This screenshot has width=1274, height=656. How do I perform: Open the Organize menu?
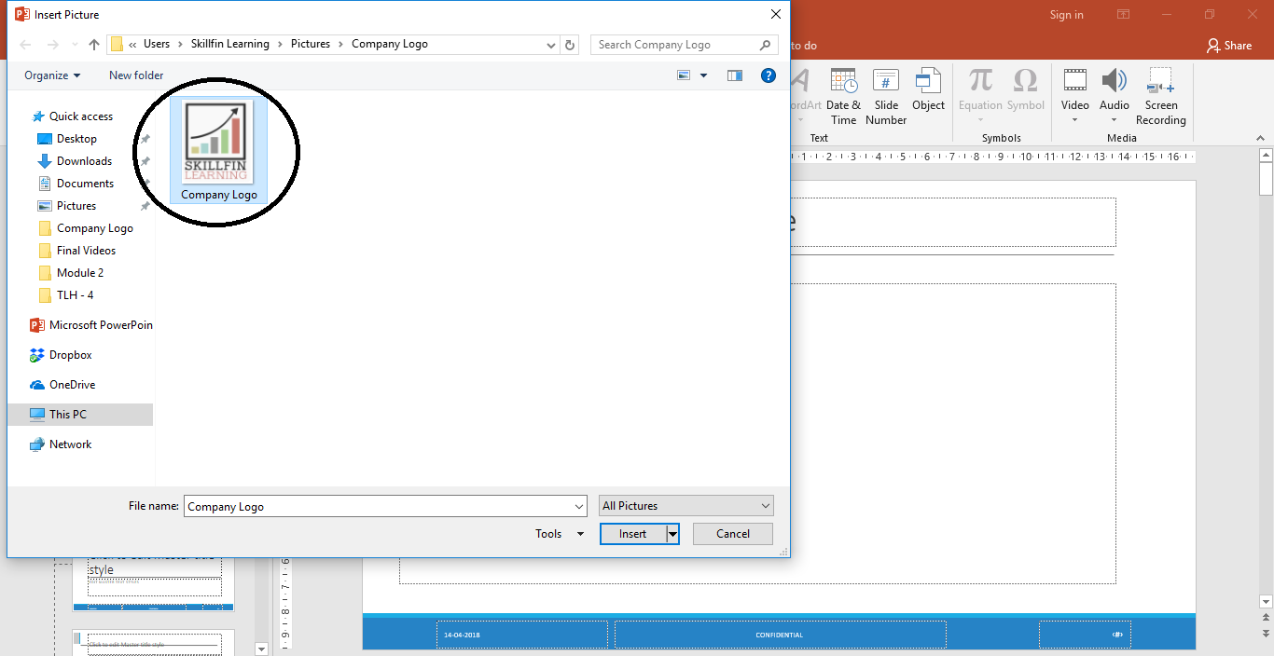pyautogui.click(x=52, y=75)
